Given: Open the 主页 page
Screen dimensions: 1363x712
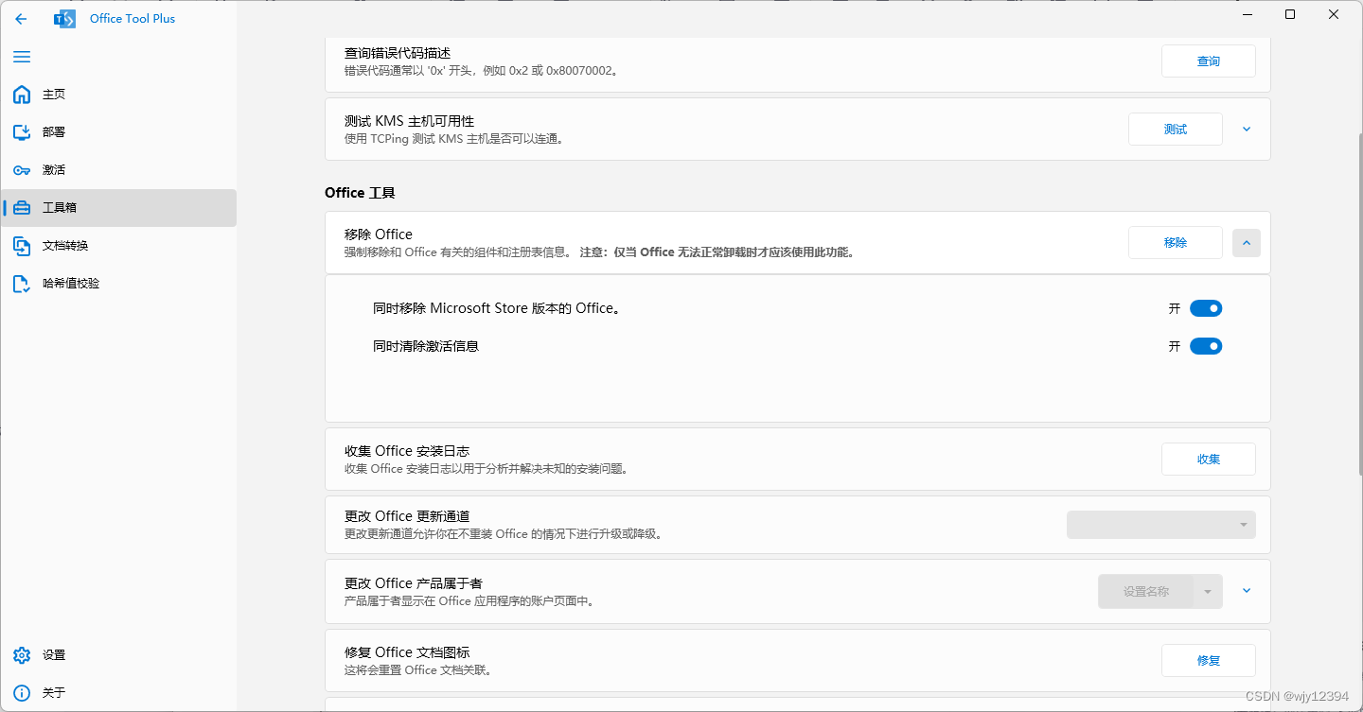Looking at the screenshot, I should (x=118, y=95).
